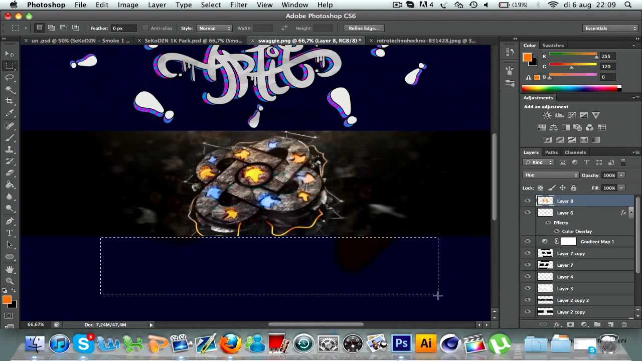Add a Photo Filter adjustment

[x=578, y=127]
